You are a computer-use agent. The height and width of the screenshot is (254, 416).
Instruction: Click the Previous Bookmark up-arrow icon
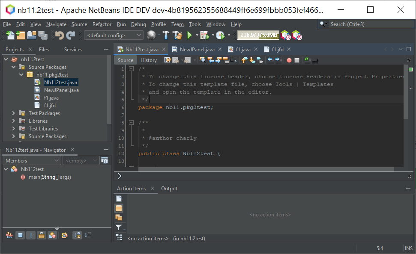tap(244, 60)
